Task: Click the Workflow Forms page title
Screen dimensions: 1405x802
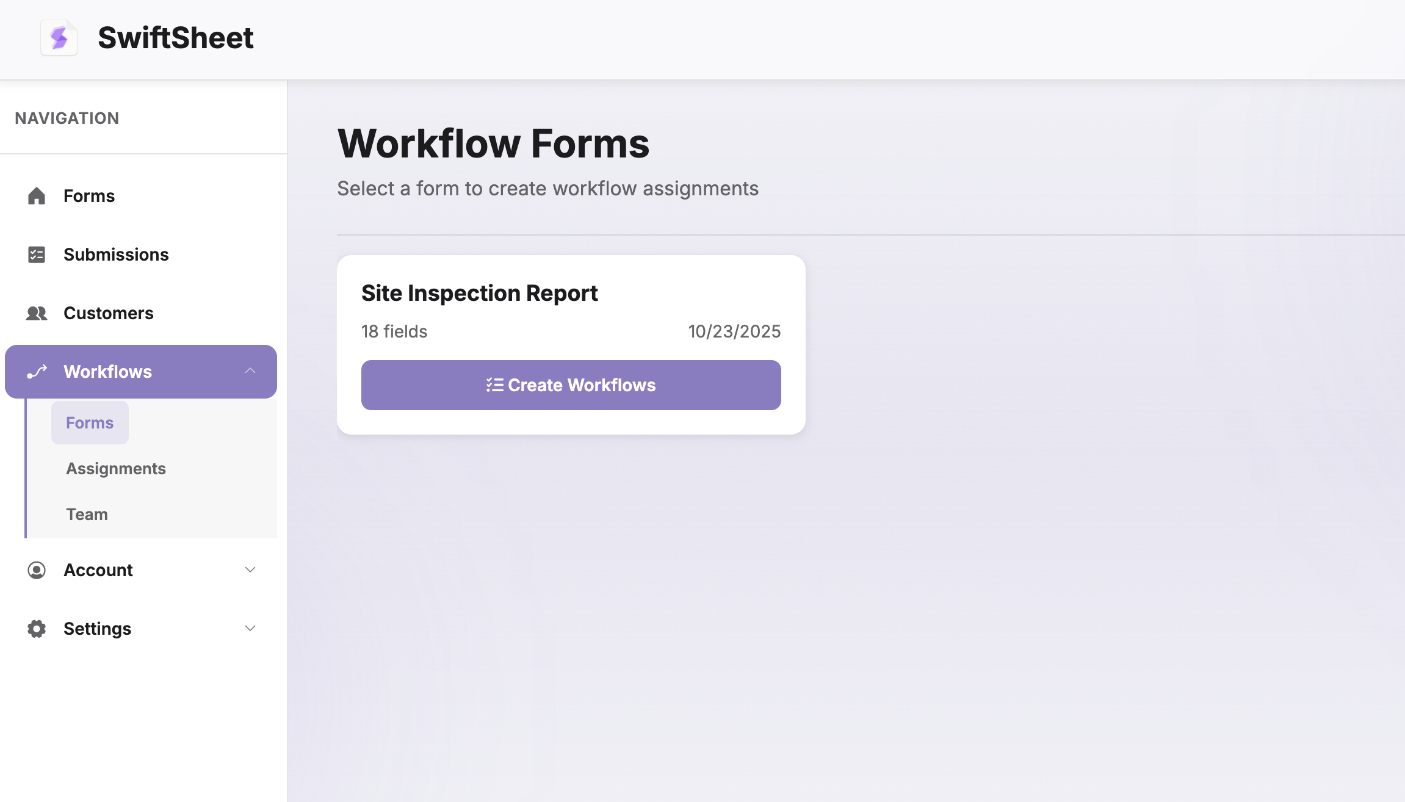Action: pyautogui.click(x=493, y=143)
